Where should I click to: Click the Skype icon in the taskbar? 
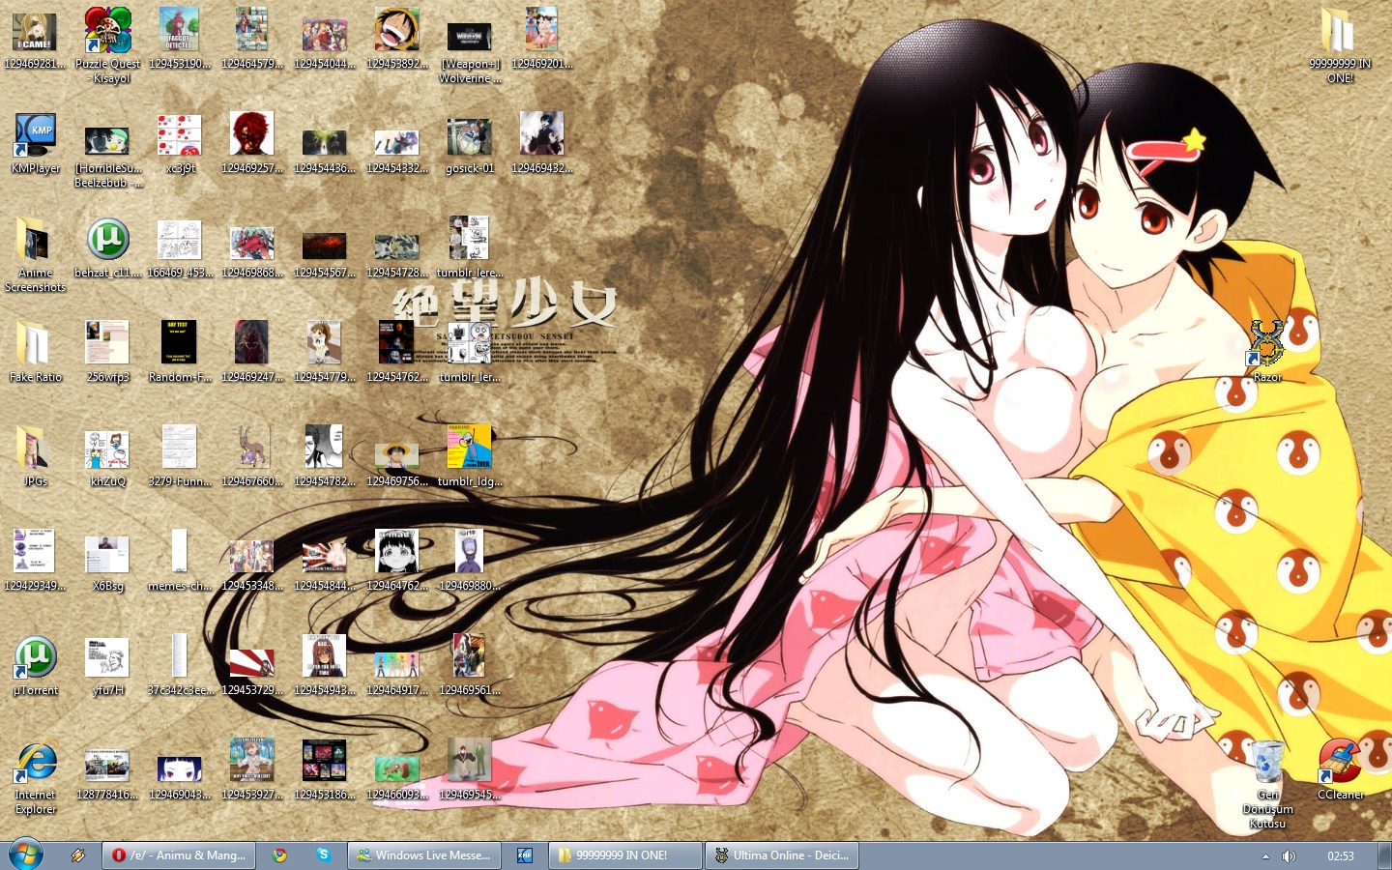point(323,855)
